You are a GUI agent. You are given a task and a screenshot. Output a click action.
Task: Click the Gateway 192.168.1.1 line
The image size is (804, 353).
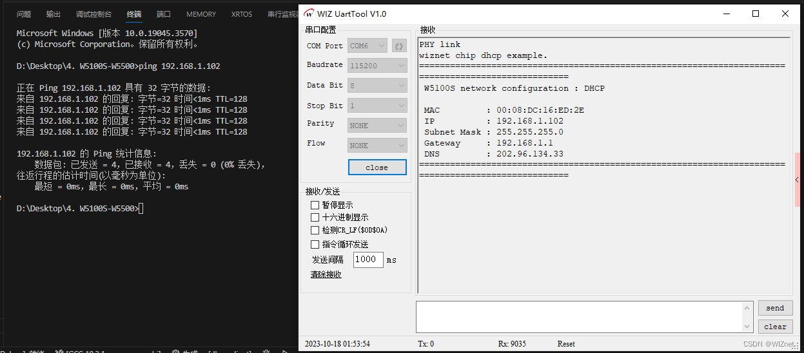coord(489,143)
